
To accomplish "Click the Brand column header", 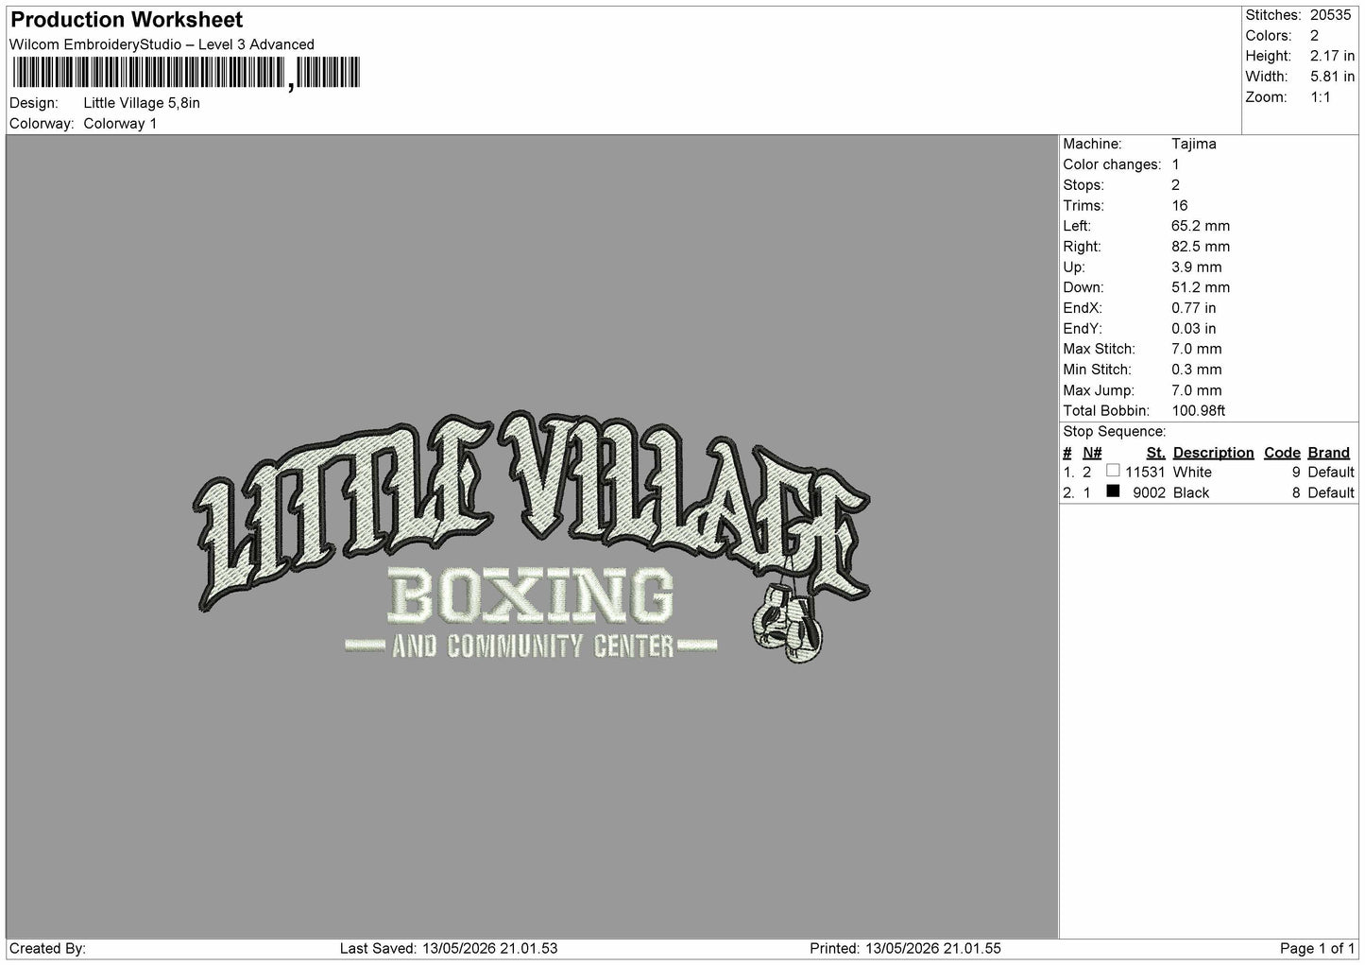I will tap(1328, 453).
